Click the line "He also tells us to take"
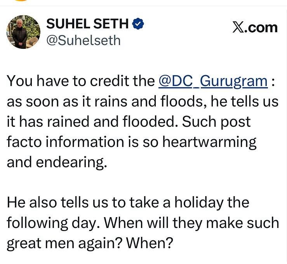 (128, 202)
